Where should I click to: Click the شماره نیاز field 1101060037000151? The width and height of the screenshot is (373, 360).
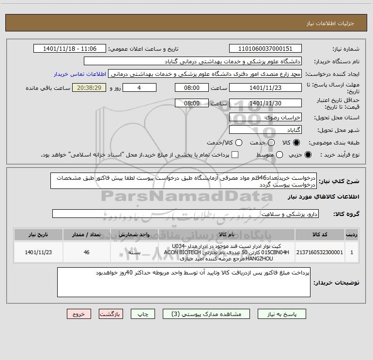point(265,49)
